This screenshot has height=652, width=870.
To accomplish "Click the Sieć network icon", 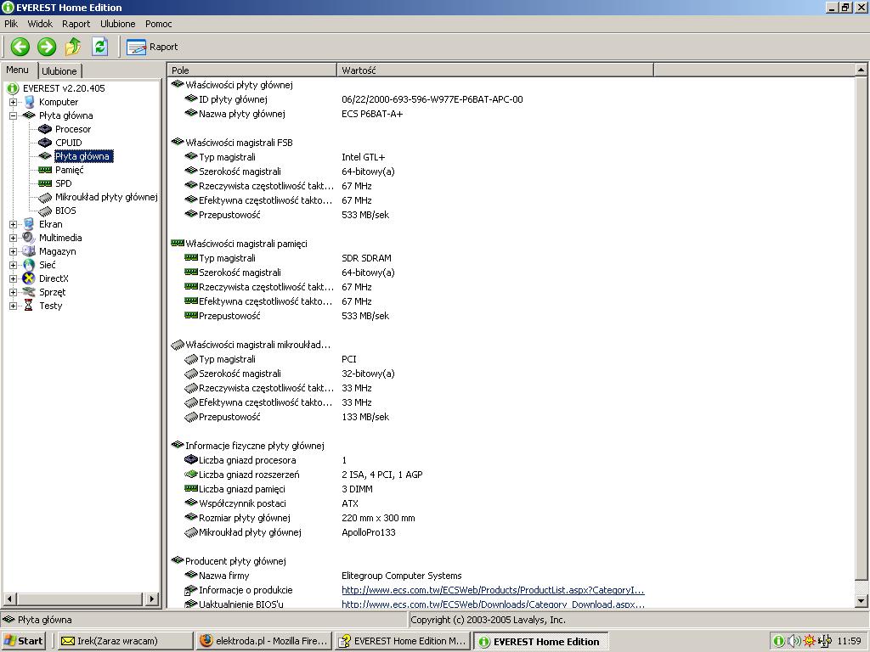I will pyautogui.click(x=29, y=265).
